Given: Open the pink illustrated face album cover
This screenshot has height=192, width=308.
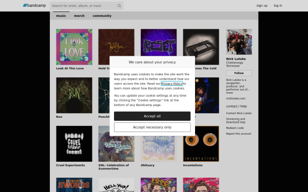Looking at the screenshot, I should [x=201, y=185].
